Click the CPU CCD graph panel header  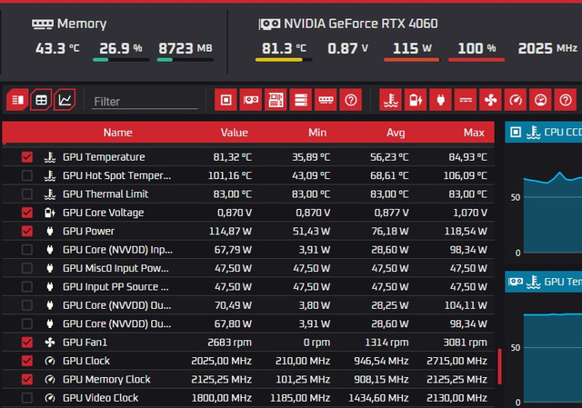(544, 132)
